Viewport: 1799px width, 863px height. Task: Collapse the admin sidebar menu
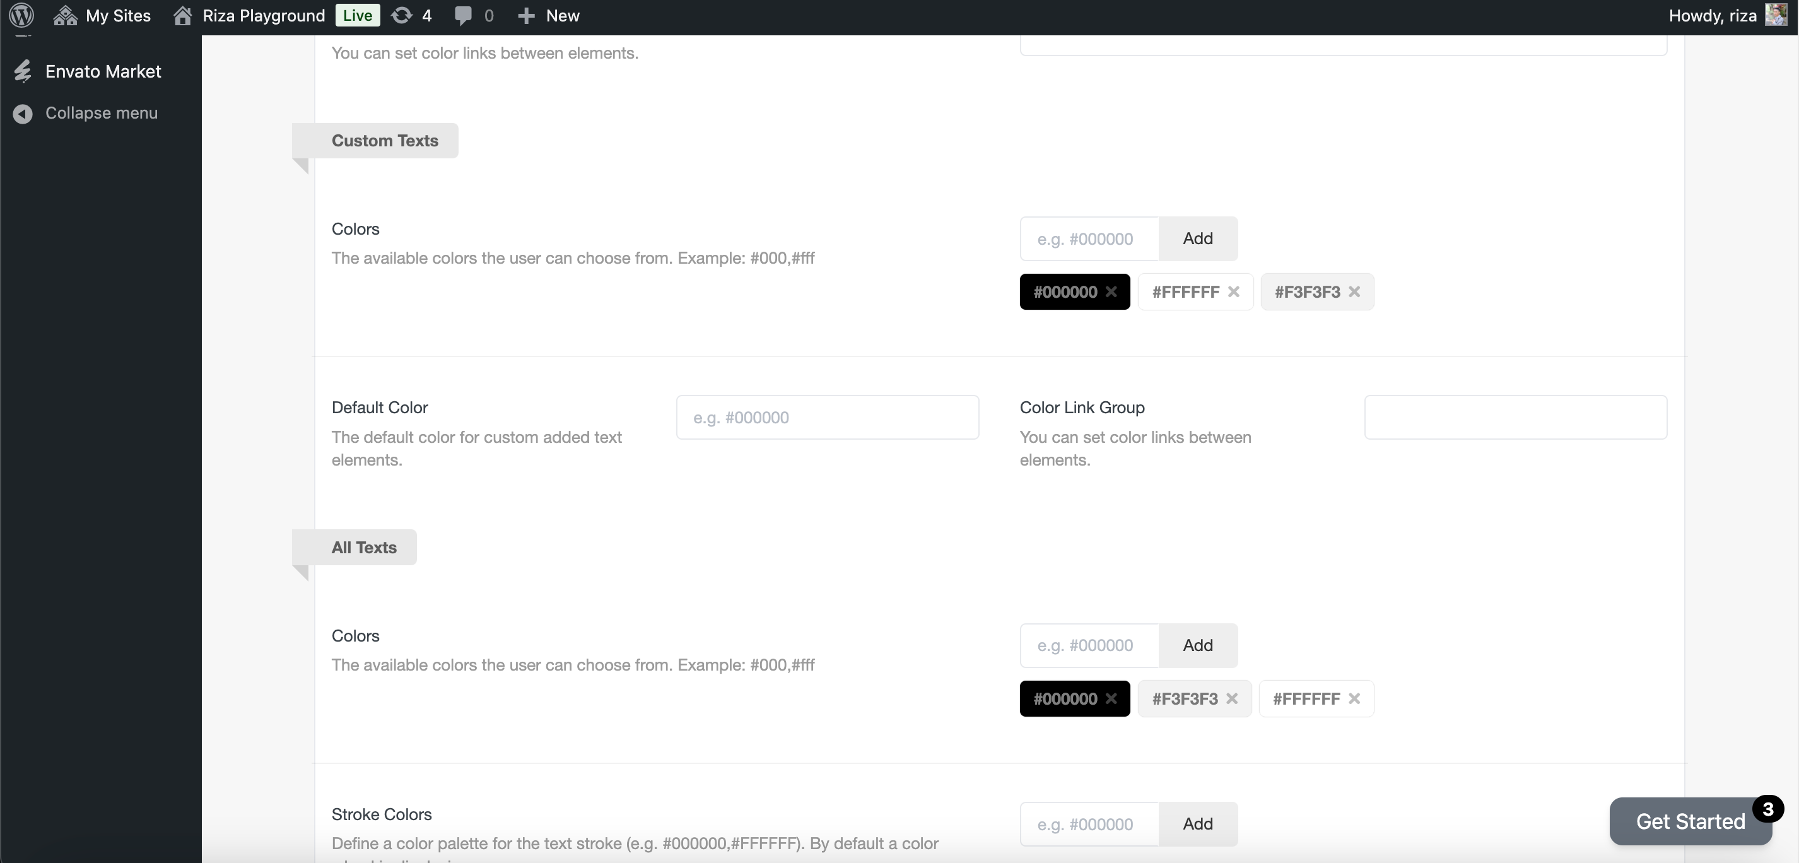pos(102,113)
